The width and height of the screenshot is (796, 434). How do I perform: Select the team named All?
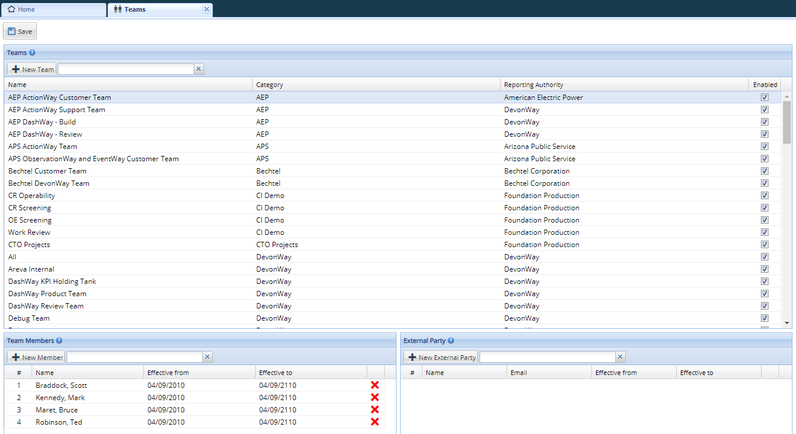393,257
